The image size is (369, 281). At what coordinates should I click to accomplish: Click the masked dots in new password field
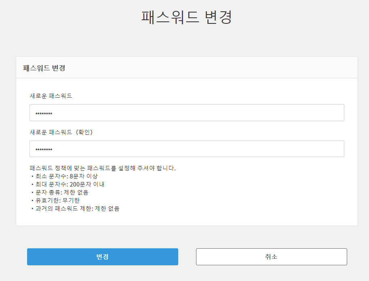pos(44,113)
